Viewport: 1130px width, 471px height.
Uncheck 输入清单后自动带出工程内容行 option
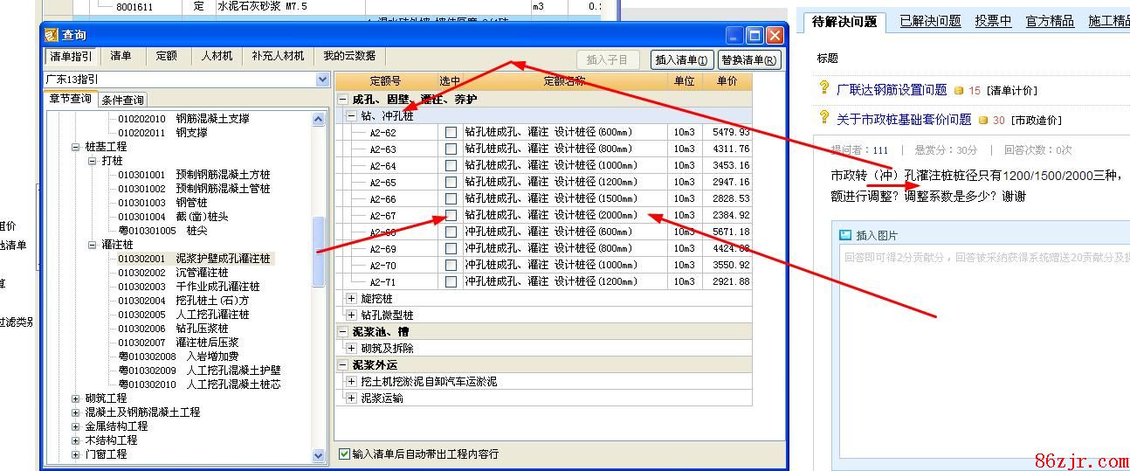coord(344,454)
